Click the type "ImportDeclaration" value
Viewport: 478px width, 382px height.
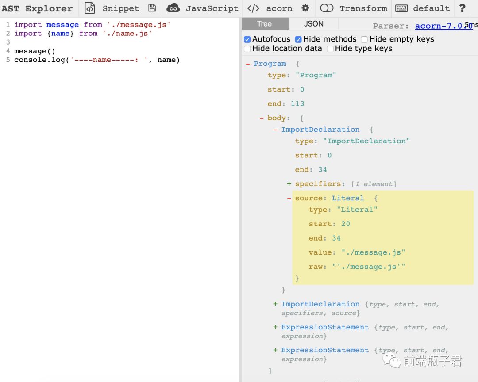click(x=366, y=141)
